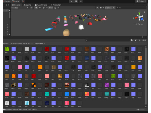Viewport: 151px width, 113px height.
Task: Lock the hierarchy panel with padlock icon
Action: (x=6, y=5)
